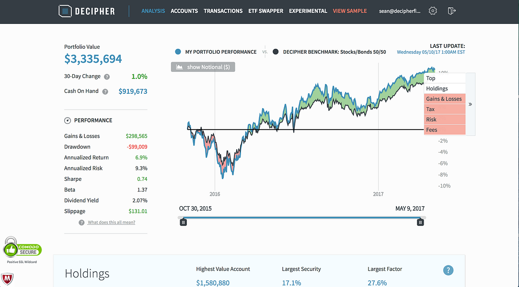Click the last update timestamp text
This screenshot has height=287, width=519.
[x=431, y=52]
